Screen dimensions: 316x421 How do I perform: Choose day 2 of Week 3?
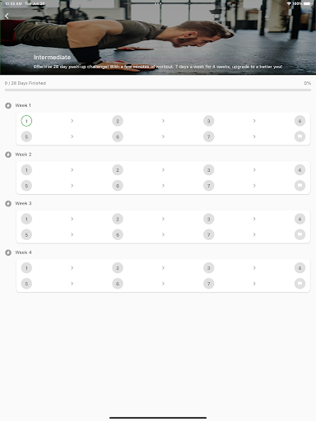pos(118,219)
